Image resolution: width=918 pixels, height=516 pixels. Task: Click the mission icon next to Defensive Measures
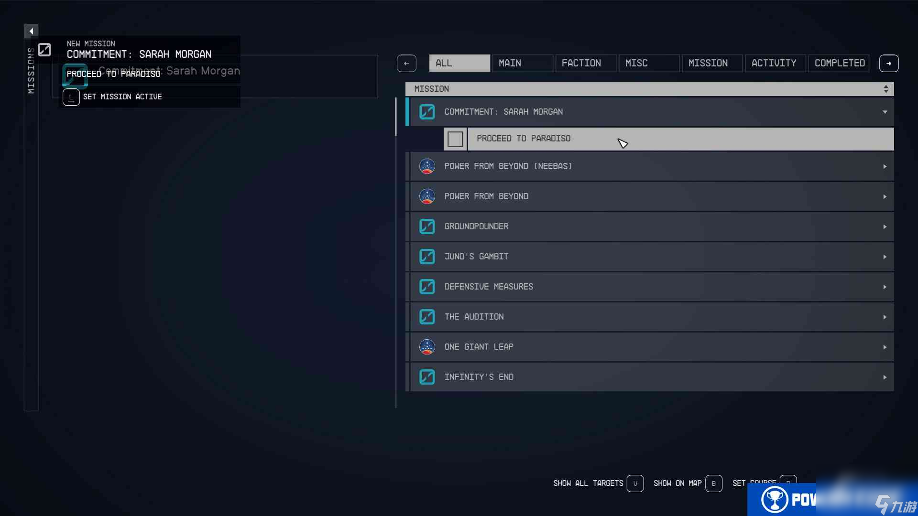tap(427, 287)
